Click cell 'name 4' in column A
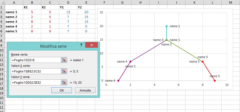 coord(14,26)
